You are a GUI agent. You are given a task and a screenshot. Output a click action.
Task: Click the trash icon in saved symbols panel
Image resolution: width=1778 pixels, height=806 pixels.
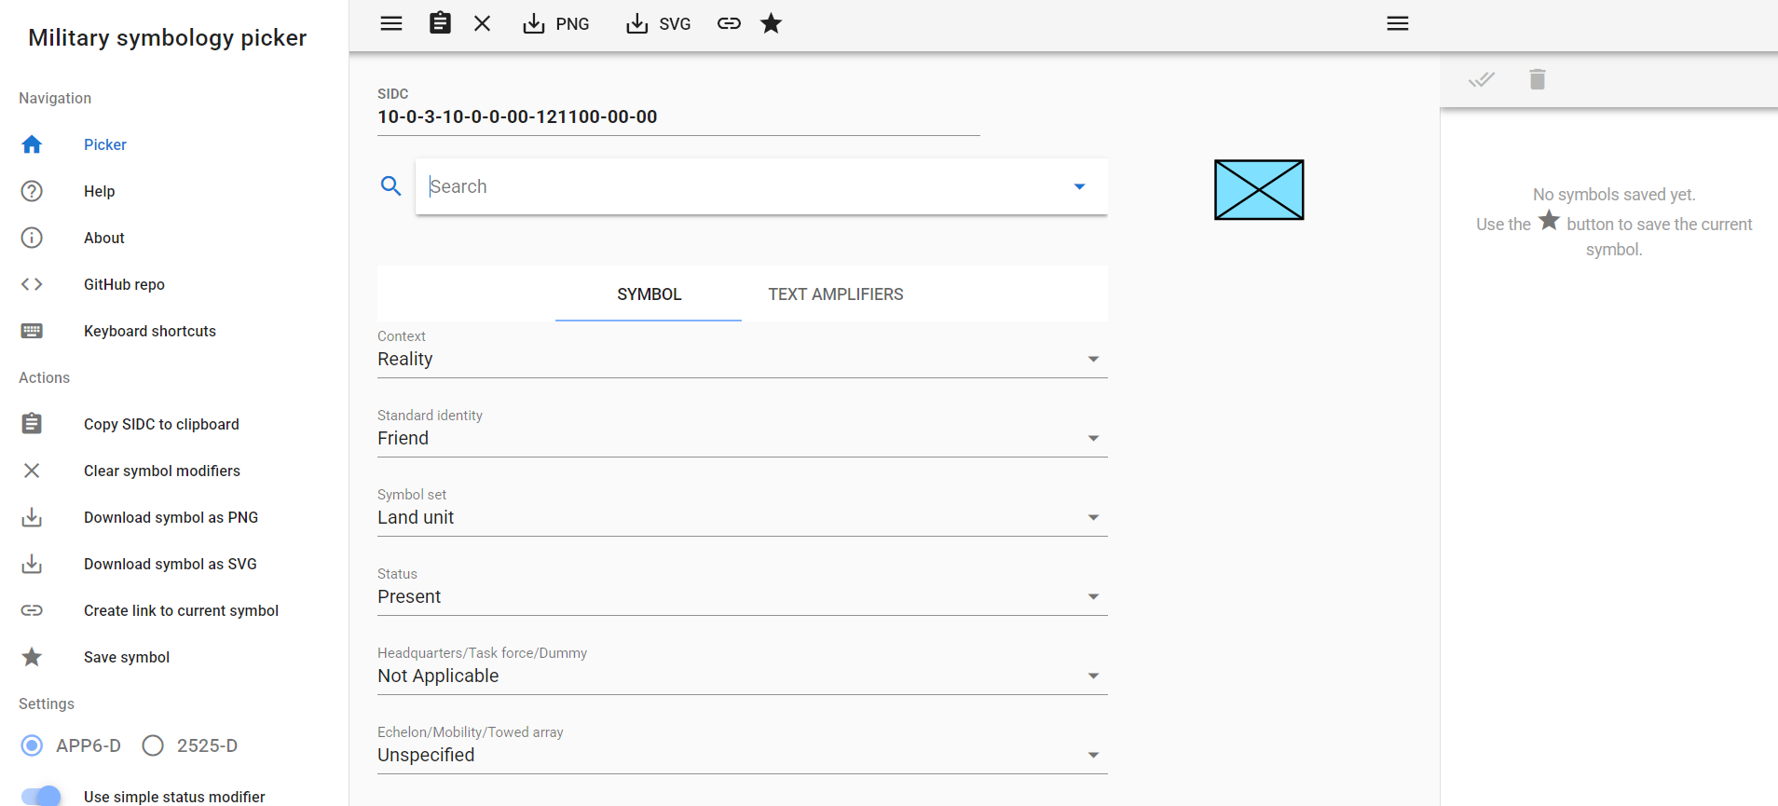click(1538, 79)
